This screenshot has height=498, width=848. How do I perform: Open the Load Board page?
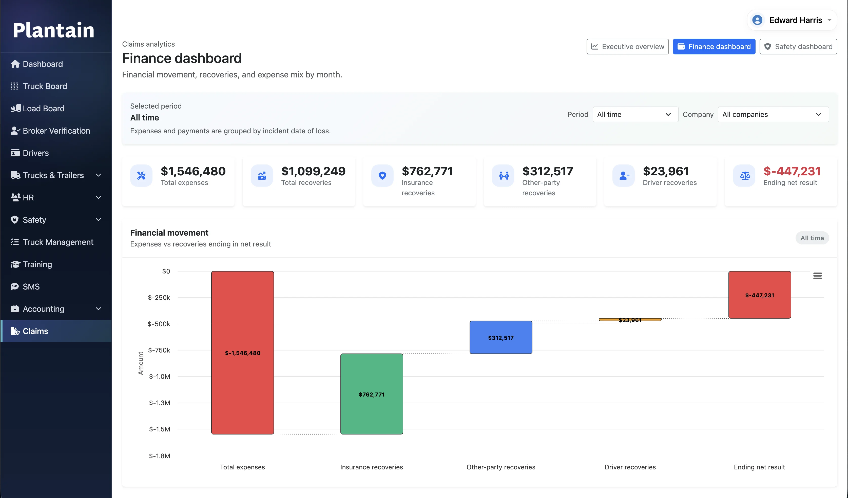(x=43, y=108)
